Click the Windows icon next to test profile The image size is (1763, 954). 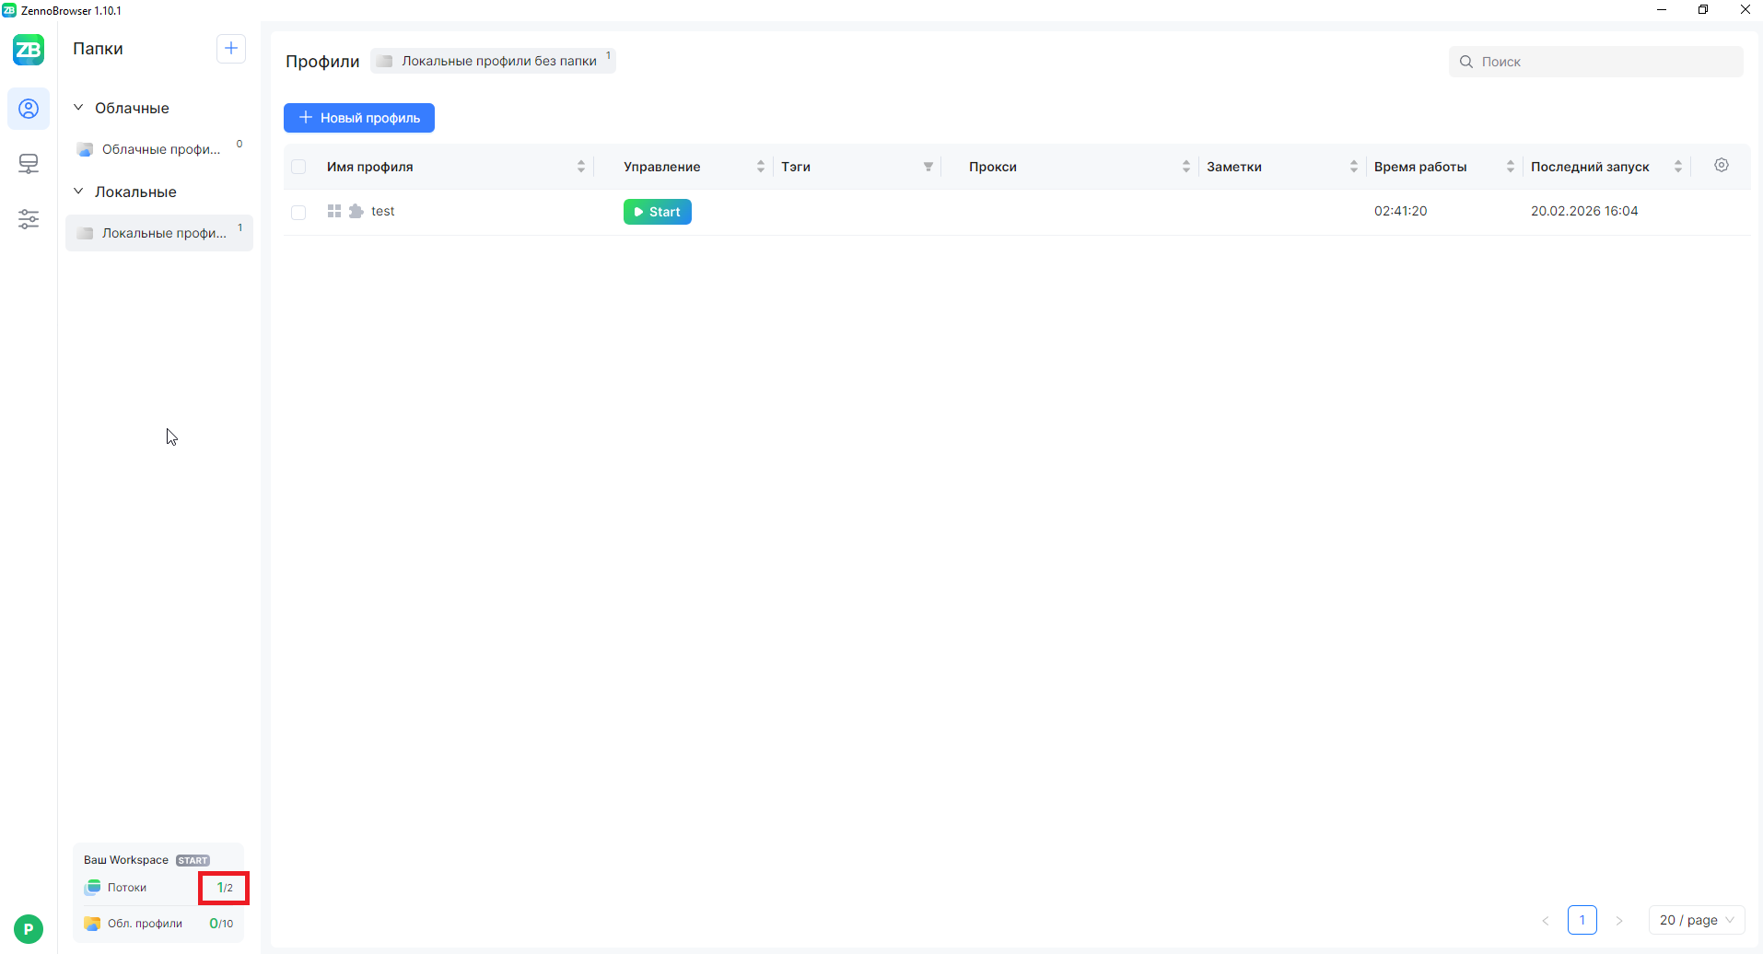click(x=334, y=211)
